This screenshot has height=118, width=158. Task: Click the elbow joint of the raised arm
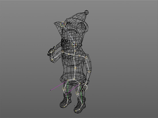click(x=52, y=60)
